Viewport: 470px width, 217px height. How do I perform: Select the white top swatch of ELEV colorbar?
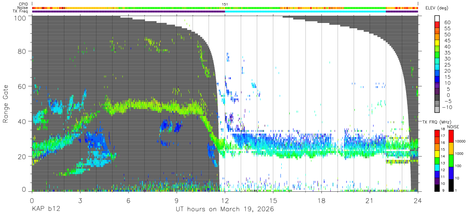437,19
